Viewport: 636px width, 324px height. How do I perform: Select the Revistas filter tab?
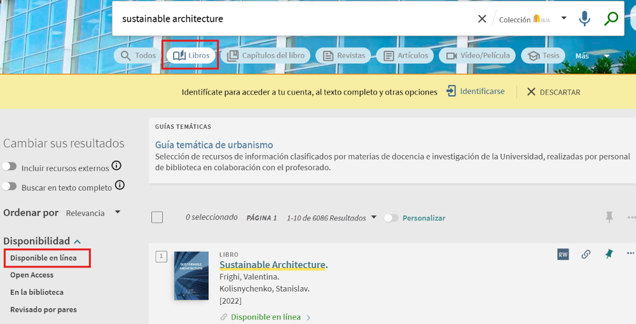(343, 55)
